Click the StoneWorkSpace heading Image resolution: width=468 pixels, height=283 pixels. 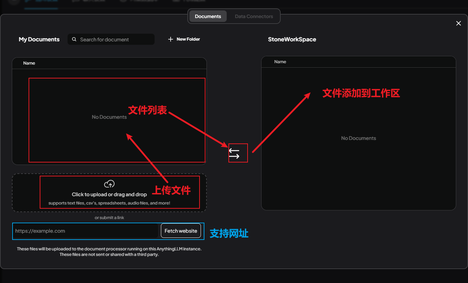pos(292,39)
